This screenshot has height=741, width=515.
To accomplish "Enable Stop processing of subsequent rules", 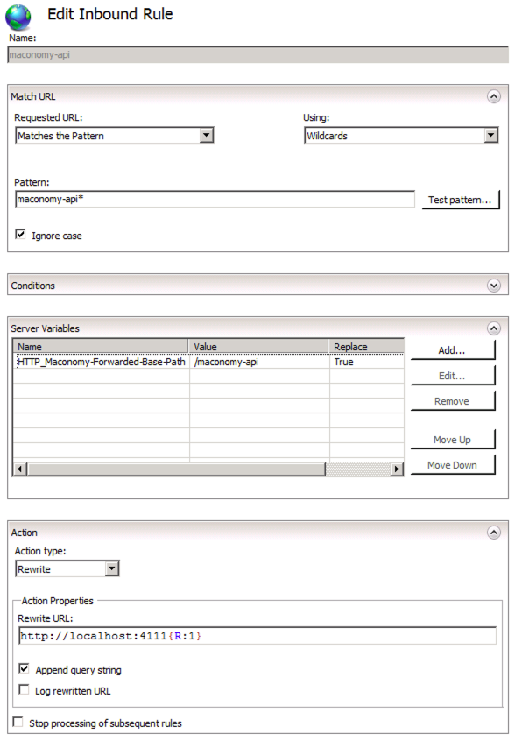I will pos(18,722).
